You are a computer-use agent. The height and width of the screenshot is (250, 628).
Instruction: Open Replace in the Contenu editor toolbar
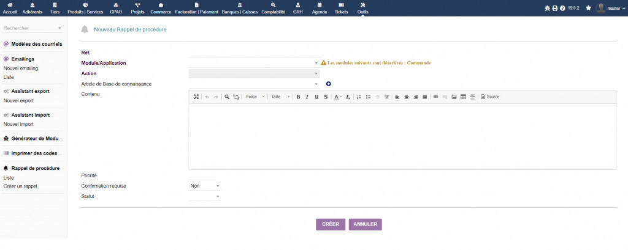click(x=236, y=97)
